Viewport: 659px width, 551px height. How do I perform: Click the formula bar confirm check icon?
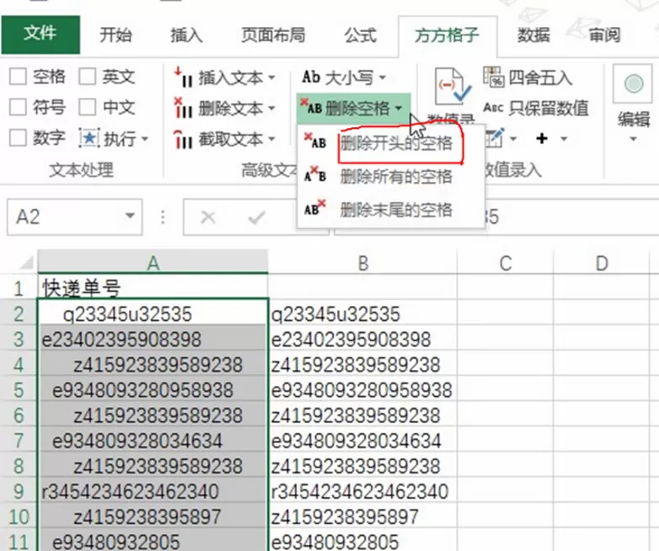[256, 217]
